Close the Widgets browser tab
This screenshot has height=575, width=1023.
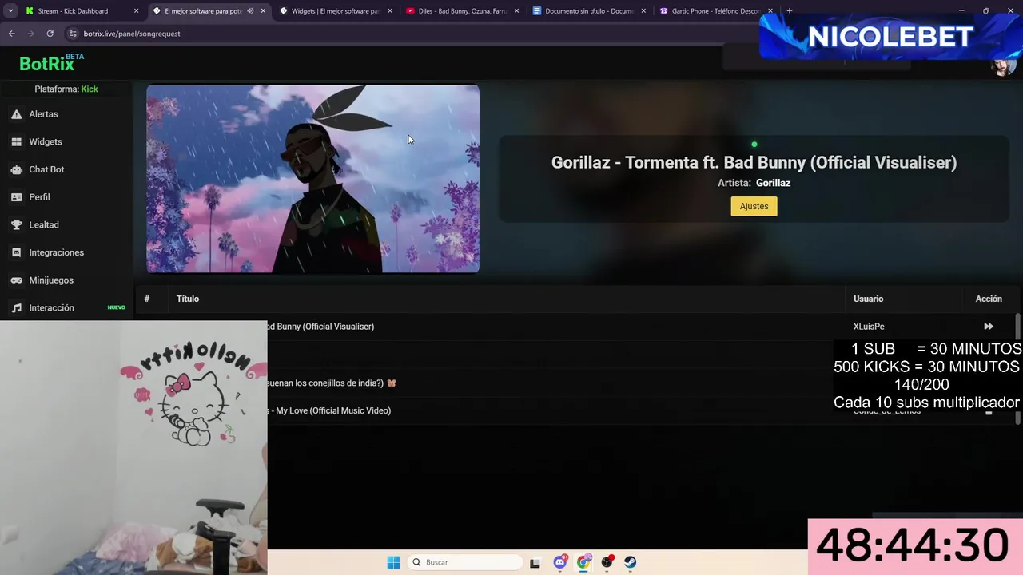390,11
